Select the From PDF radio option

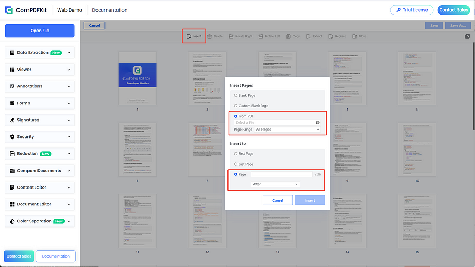click(236, 116)
